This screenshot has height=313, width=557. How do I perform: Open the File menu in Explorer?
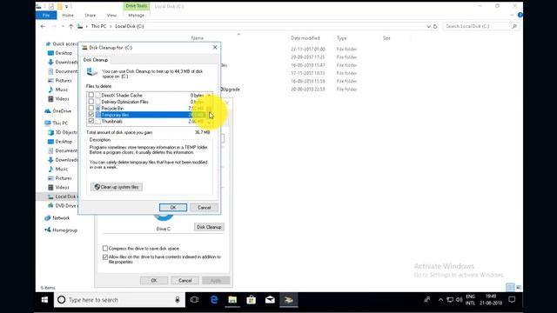tap(46, 16)
